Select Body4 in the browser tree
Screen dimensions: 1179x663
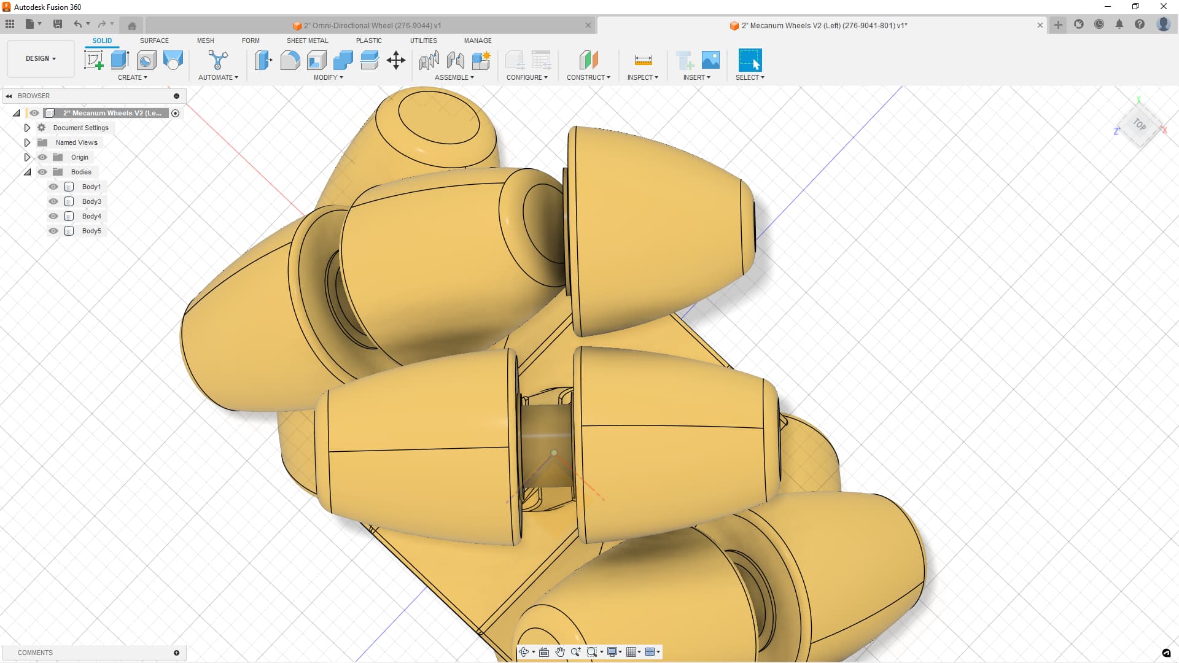point(91,216)
